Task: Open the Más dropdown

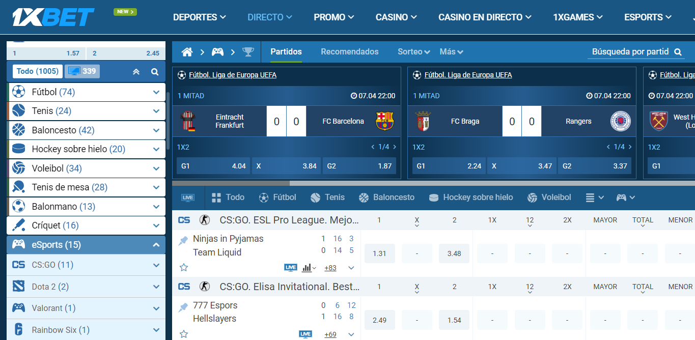Action: click(451, 52)
